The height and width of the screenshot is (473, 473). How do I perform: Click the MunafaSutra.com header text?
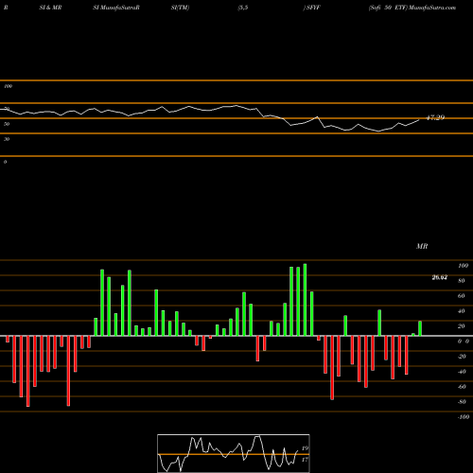[x=432, y=8]
